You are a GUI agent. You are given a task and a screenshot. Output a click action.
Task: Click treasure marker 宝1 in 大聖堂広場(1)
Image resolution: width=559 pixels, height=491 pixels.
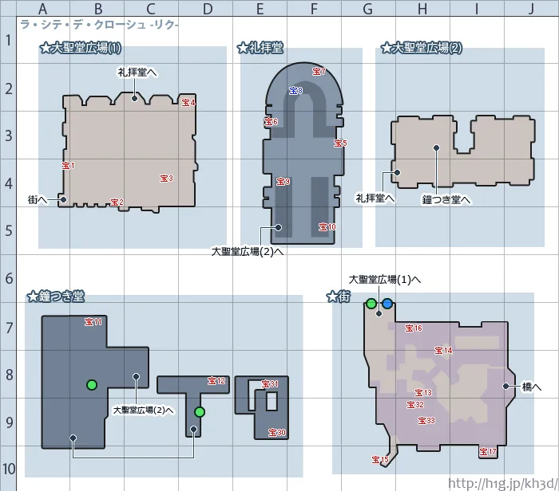[x=67, y=166]
